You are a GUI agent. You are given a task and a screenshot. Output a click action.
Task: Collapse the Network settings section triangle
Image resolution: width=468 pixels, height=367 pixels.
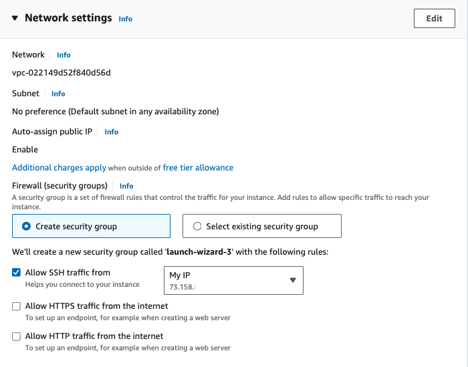(x=15, y=18)
